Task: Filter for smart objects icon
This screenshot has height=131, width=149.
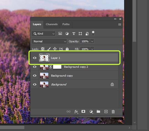Action: pos(87,33)
